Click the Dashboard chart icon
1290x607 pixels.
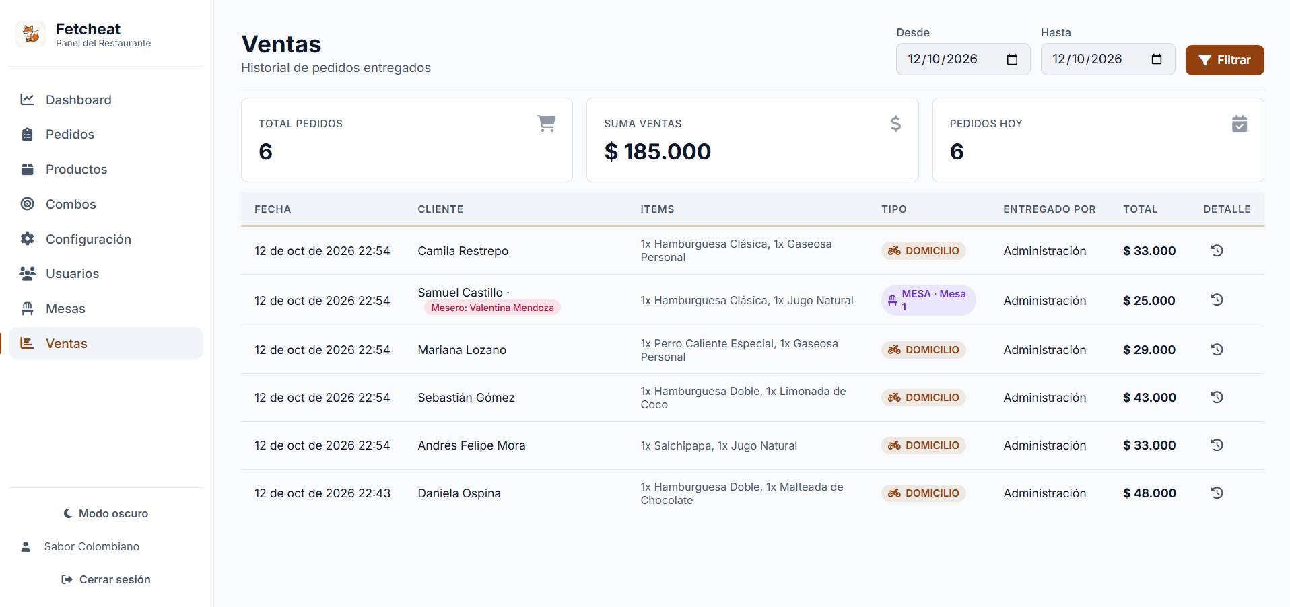tap(27, 100)
